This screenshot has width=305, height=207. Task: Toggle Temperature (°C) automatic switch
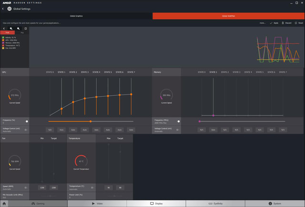(92, 188)
